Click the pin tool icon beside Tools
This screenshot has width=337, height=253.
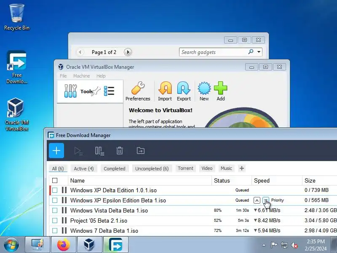96,91
